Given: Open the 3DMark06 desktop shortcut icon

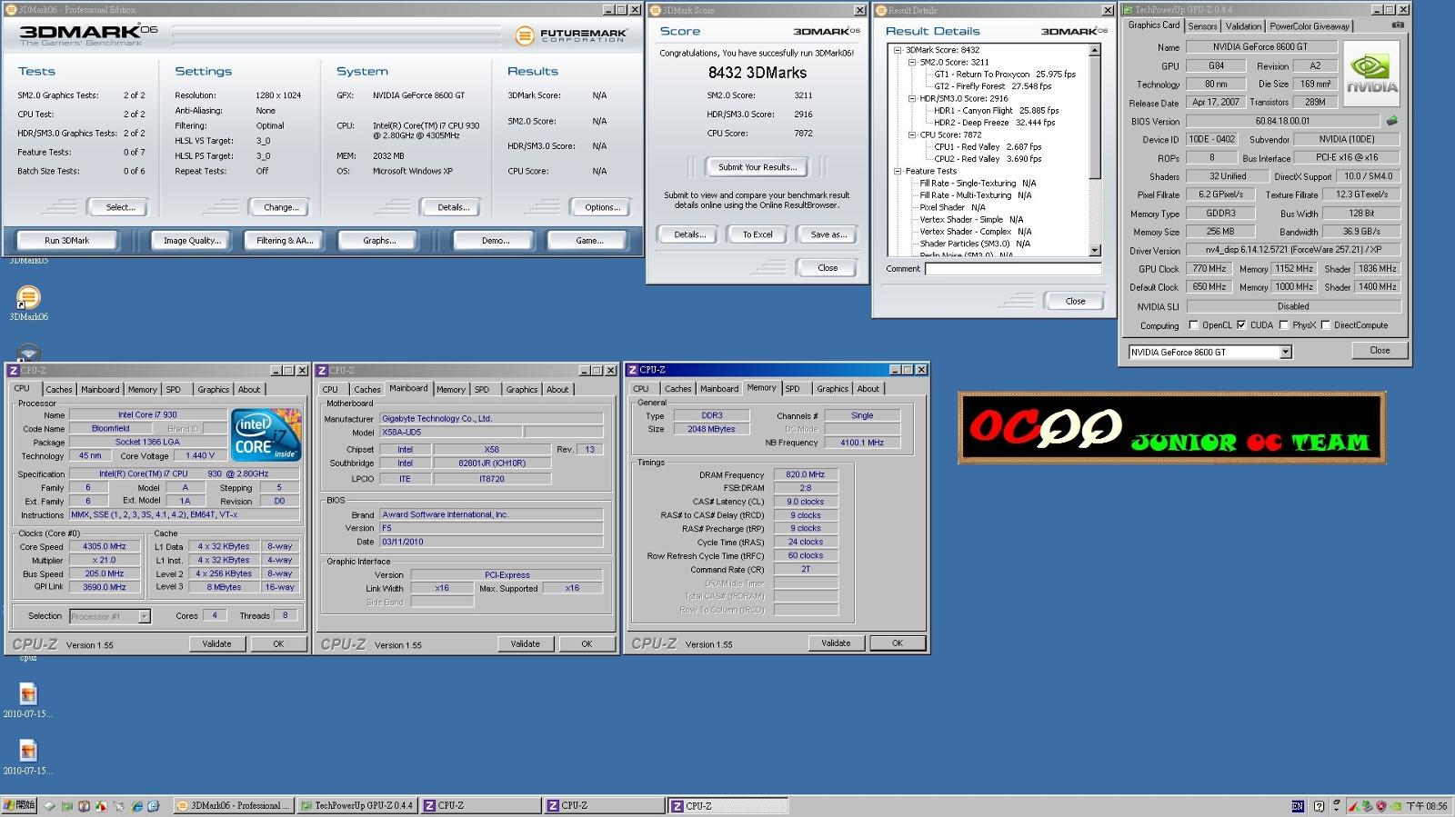Looking at the screenshot, I should [x=28, y=298].
